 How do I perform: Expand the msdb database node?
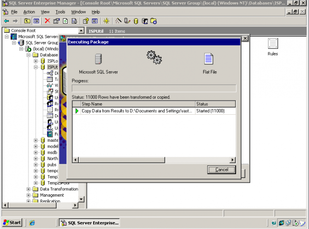pos(36,152)
